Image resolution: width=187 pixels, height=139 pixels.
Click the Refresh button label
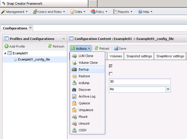59,46
